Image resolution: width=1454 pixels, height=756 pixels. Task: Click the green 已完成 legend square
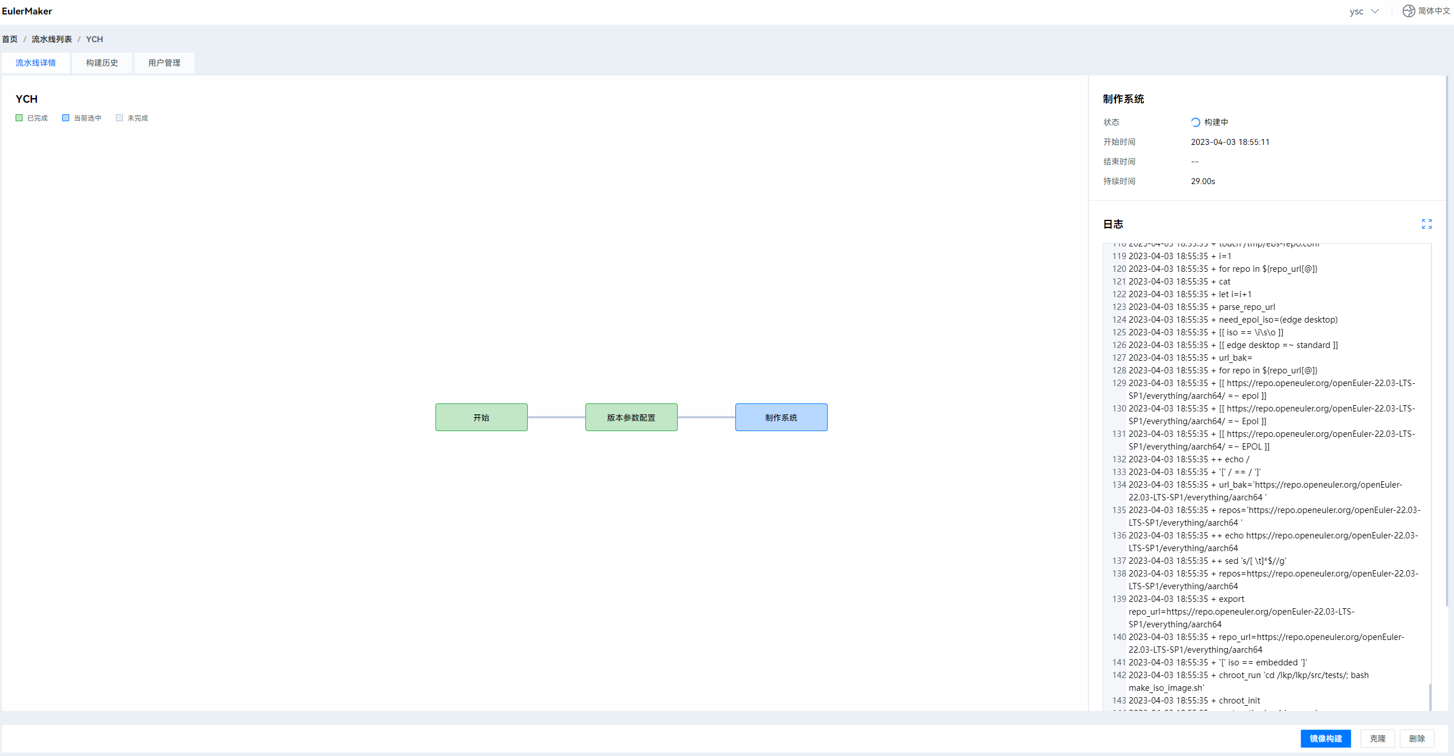tap(19, 118)
